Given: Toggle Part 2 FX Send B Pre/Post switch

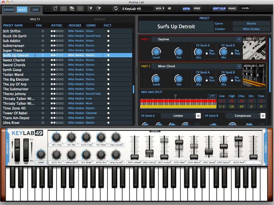Looking at the screenshot, I should 232,79.
